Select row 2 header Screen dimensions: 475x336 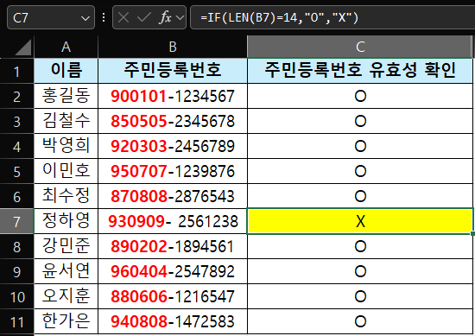[16, 96]
